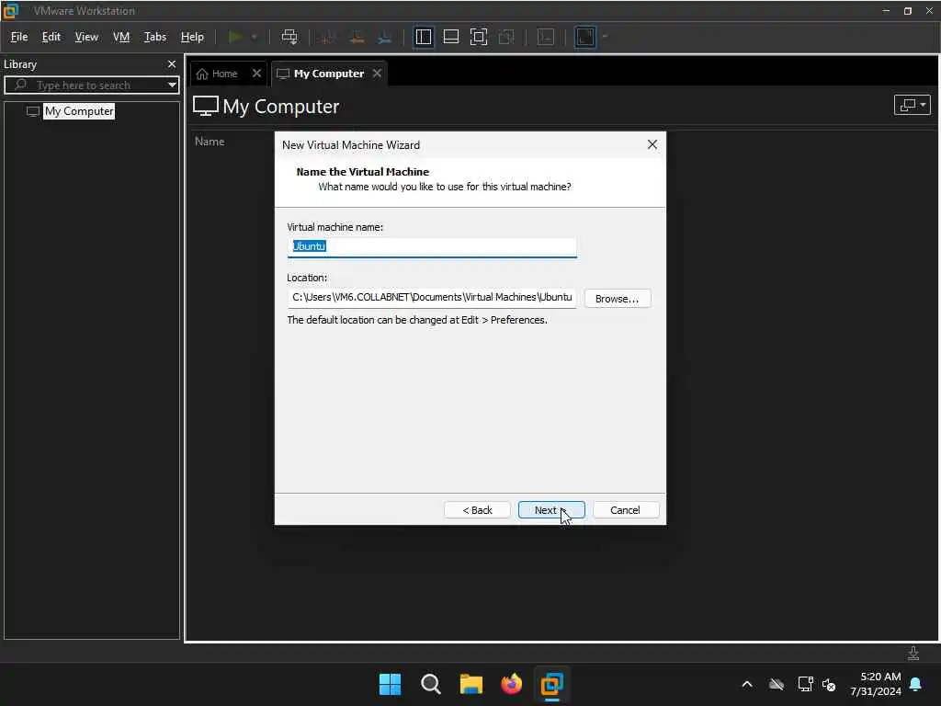The image size is (941, 706).
Task: Click the Browse... button
Action: [x=618, y=299]
